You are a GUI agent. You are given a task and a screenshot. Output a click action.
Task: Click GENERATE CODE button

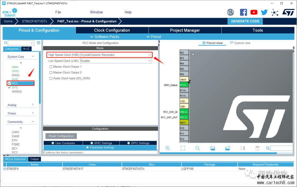(245, 21)
